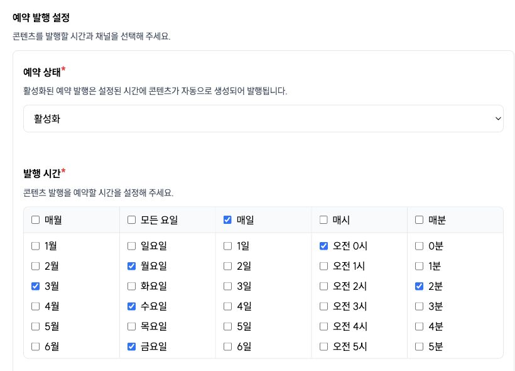515x371 pixels.
Task: Check the 오전 4시 checkbox
Action: coord(323,326)
